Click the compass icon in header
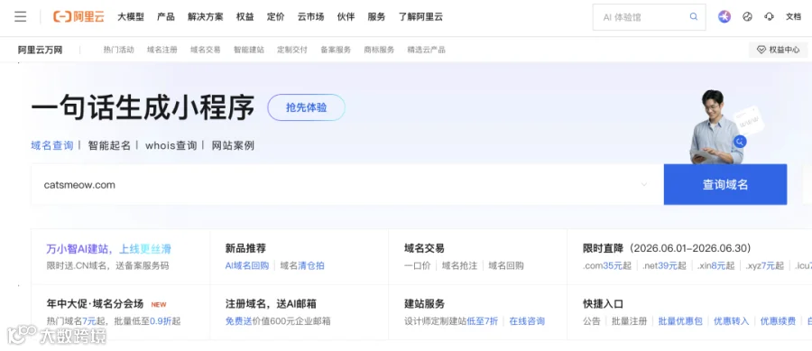This screenshot has height=351, width=812. [x=747, y=17]
